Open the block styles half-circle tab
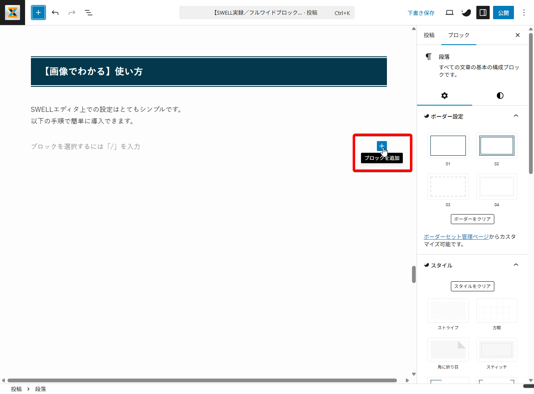 [x=500, y=96]
